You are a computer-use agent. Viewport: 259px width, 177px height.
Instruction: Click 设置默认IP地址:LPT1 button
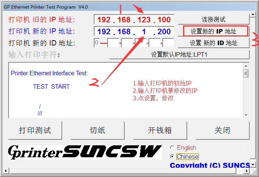[179, 54]
